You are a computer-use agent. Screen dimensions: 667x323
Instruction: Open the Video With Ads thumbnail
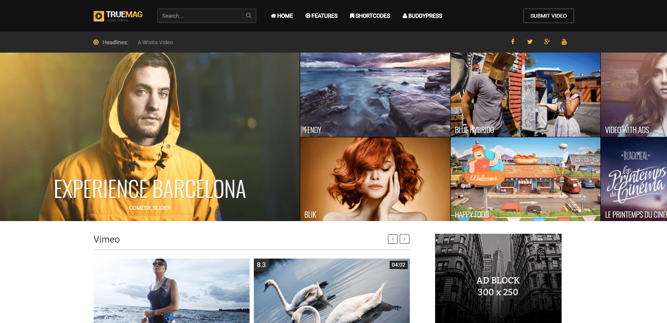tap(634, 95)
